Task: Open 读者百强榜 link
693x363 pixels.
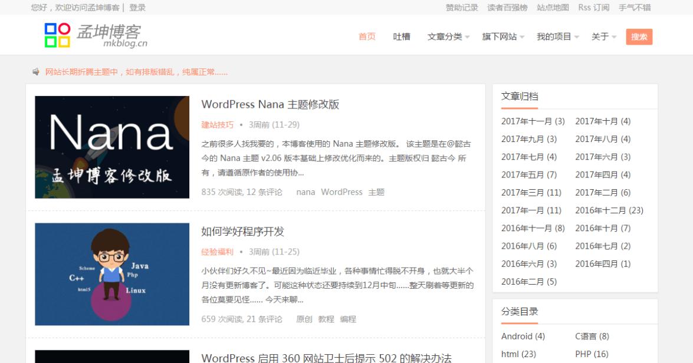Action: pos(507,8)
